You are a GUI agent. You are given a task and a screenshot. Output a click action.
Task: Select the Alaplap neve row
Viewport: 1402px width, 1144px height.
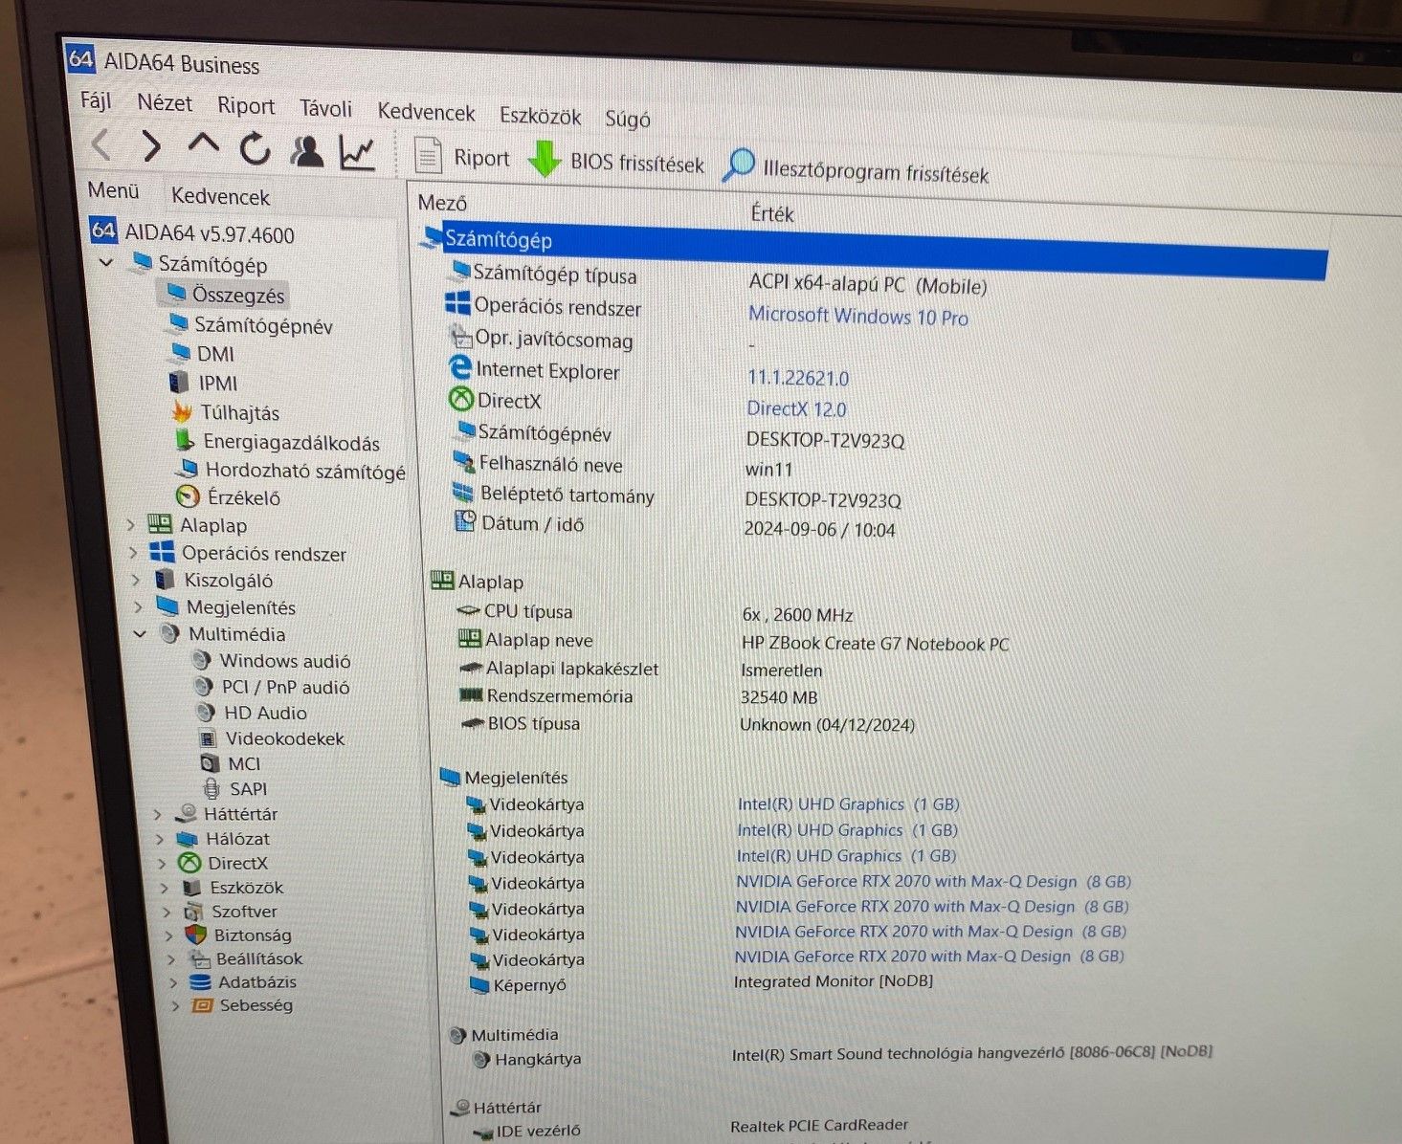[x=733, y=642]
